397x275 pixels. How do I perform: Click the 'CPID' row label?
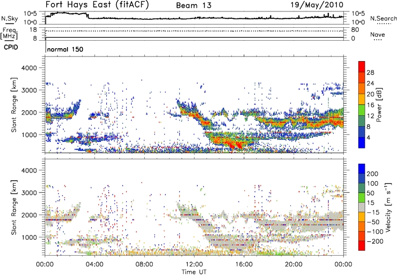[x=11, y=47]
